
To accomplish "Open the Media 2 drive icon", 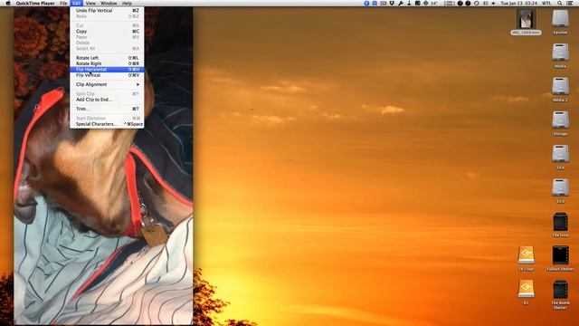I will pyautogui.click(x=560, y=87).
